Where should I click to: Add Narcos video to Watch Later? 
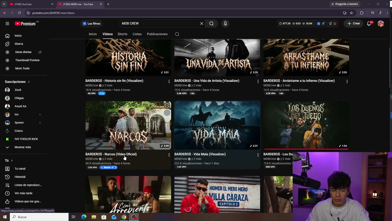point(167,105)
